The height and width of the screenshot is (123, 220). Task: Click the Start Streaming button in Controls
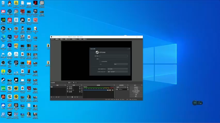pos(136,87)
